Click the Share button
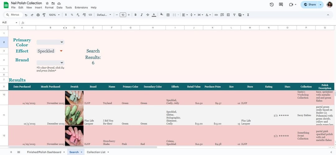Viewport: 336px width, 155px height. coord(310,5)
